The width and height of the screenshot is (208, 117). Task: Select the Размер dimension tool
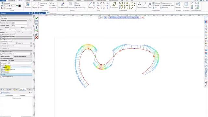pos(139,5)
